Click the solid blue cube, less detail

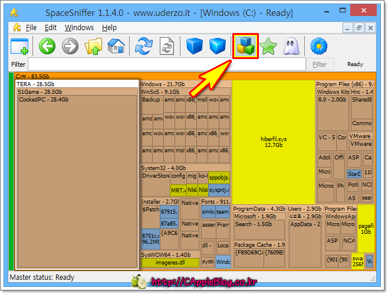[x=195, y=46]
